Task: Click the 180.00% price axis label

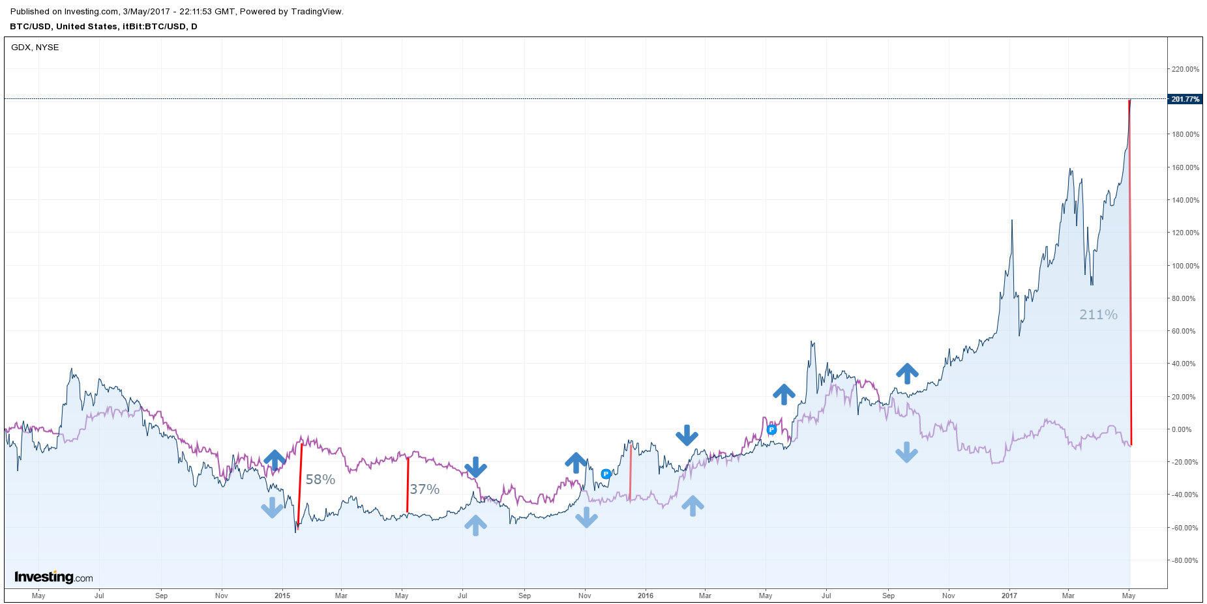Action: pos(1185,135)
